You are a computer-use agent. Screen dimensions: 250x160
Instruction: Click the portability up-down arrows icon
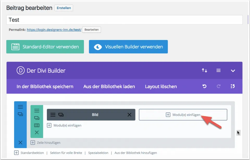click(x=204, y=71)
